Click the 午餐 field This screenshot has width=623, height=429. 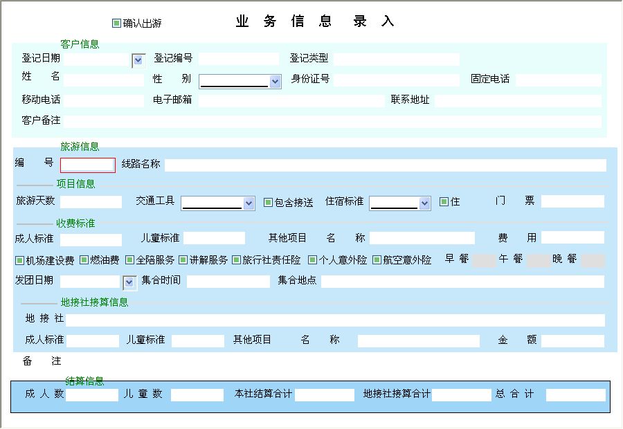538,261
